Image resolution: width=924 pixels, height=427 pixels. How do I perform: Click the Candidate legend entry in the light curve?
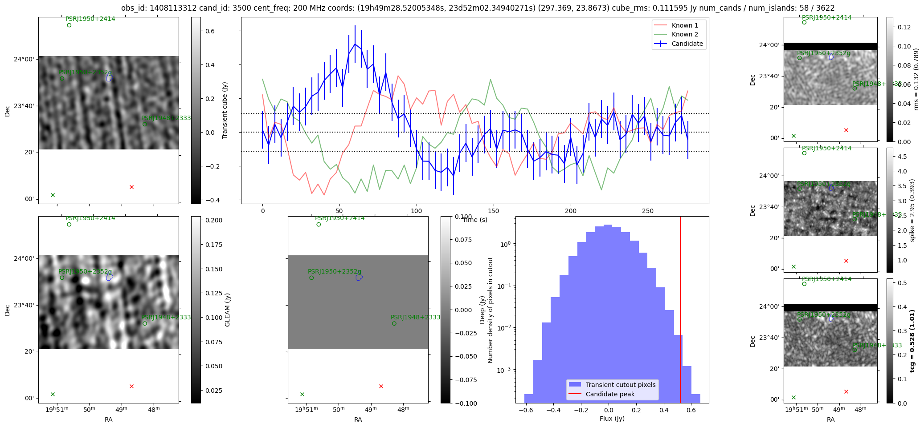coord(687,44)
